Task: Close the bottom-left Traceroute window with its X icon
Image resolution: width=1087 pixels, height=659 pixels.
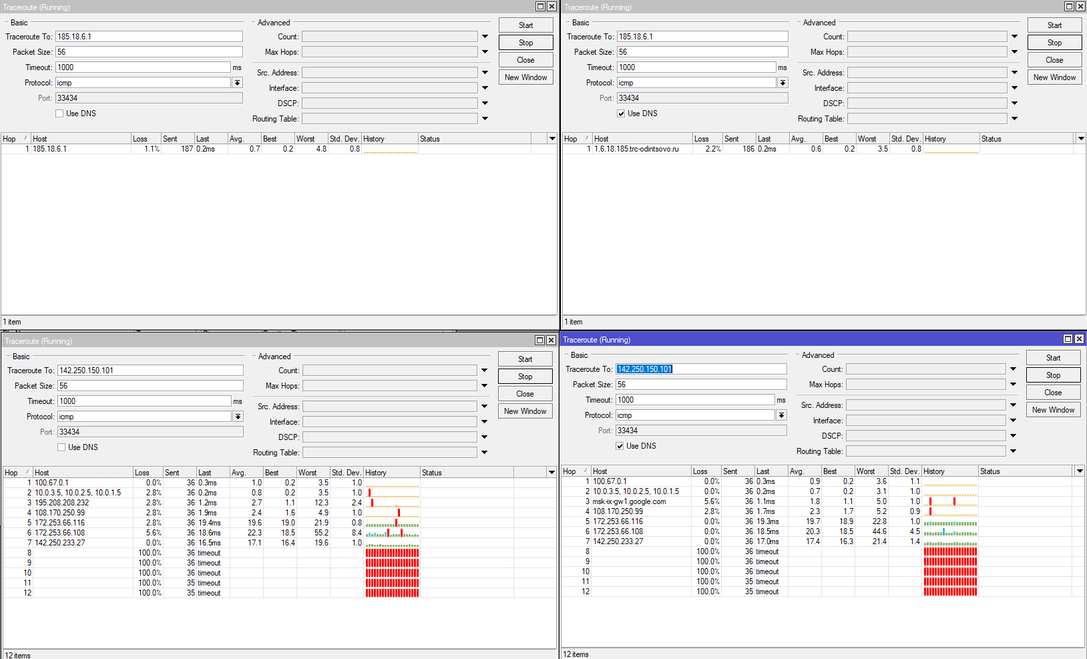Action: [x=551, y=341]
